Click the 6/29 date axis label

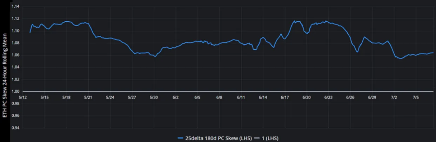pos(372,97)
